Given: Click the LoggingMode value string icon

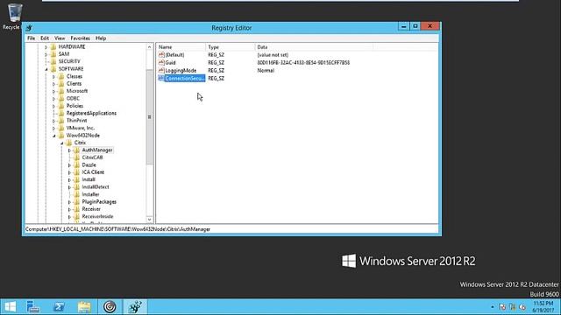Looking at the screenshot, I should (161, 70).
